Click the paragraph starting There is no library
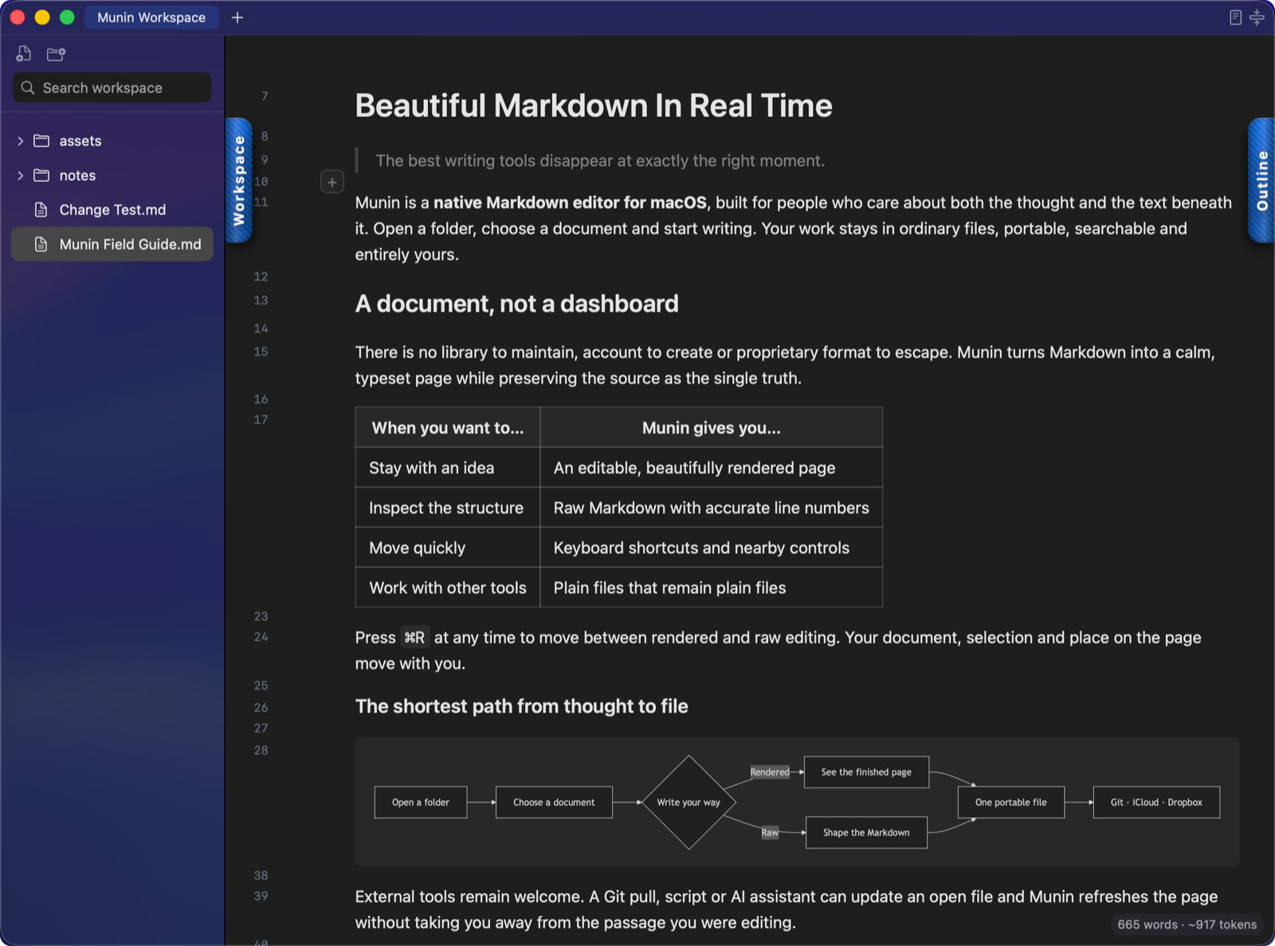1275x946 pixels. [785, 365]
